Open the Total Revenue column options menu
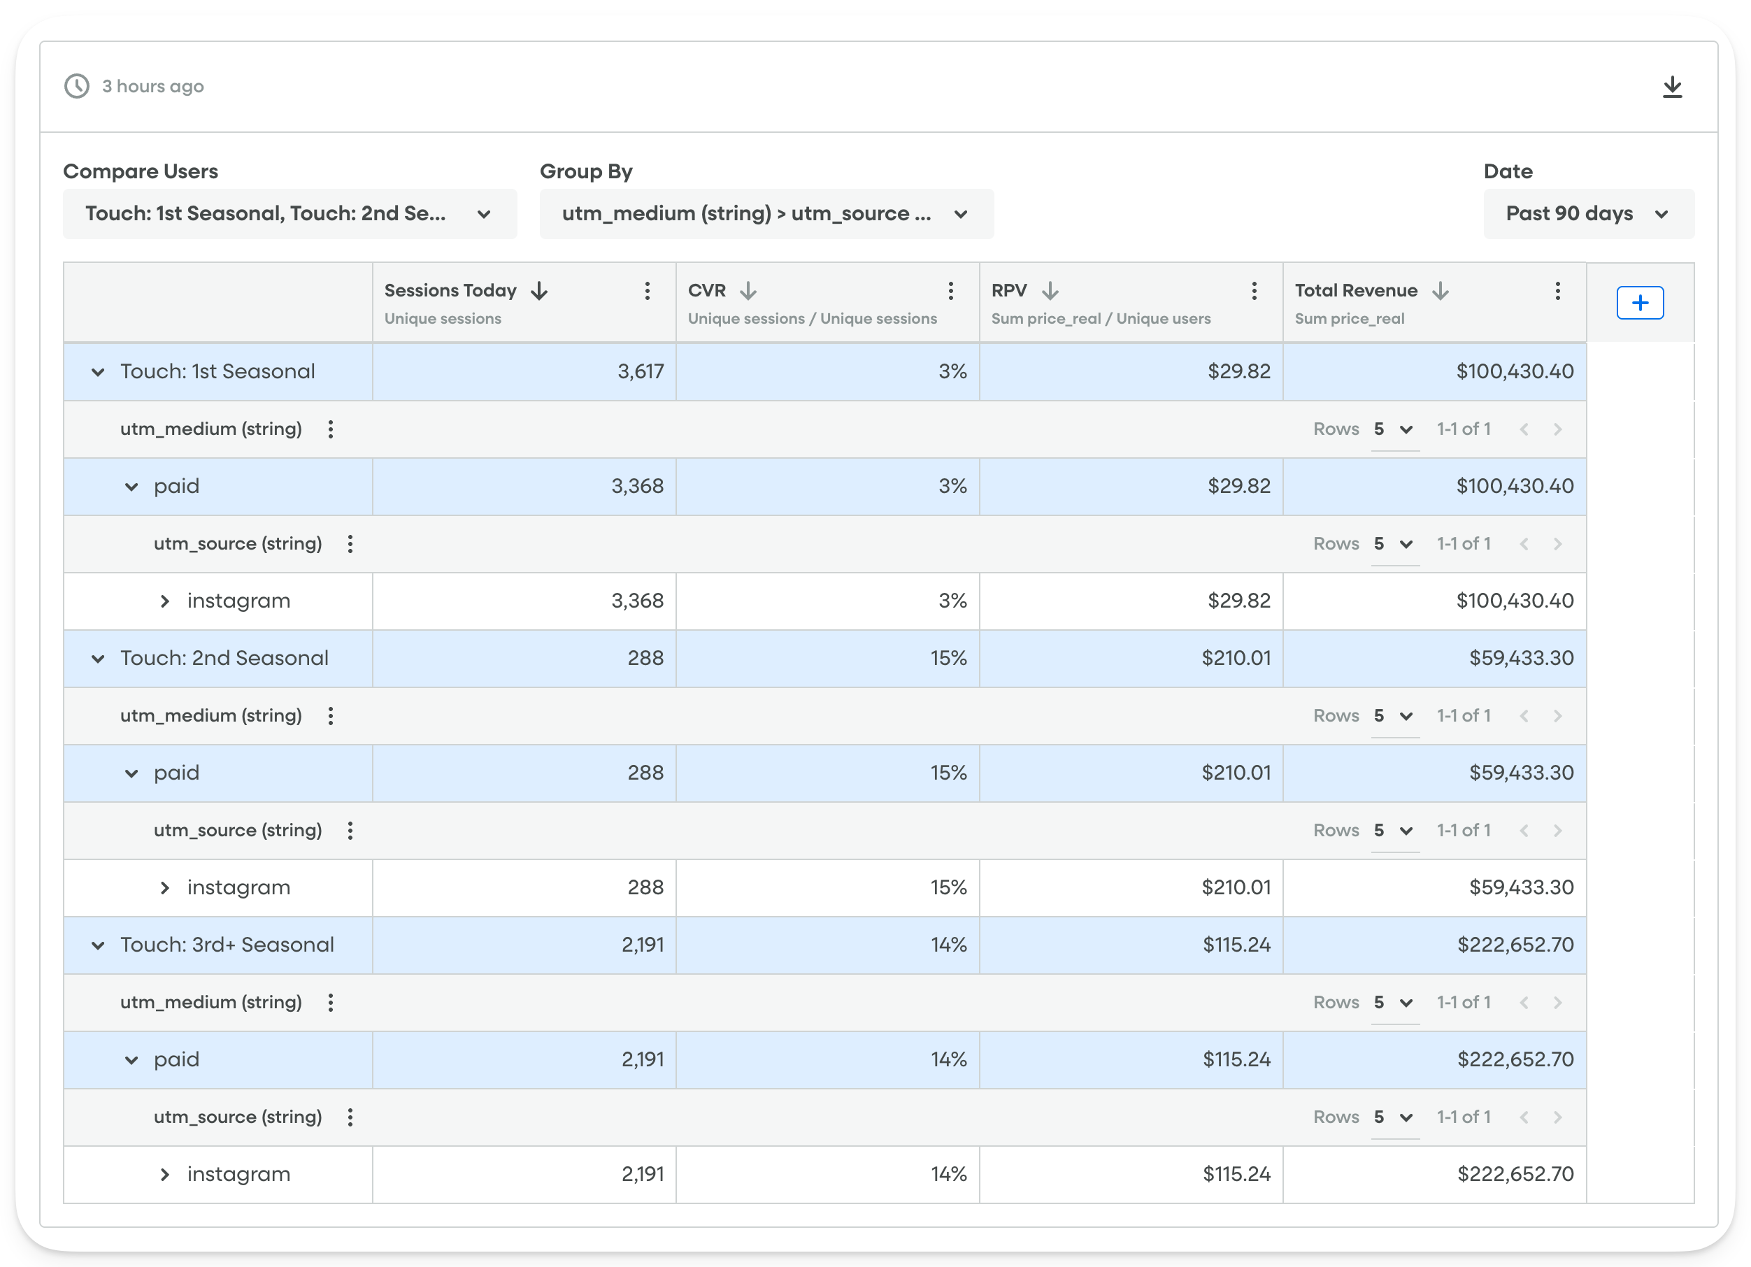The width and height of the screenshot is (1751, 1267). click(1557, 291)
